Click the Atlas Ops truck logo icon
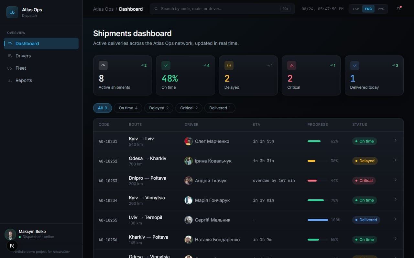This screenshot has height=258, width=414. (12, 12)
